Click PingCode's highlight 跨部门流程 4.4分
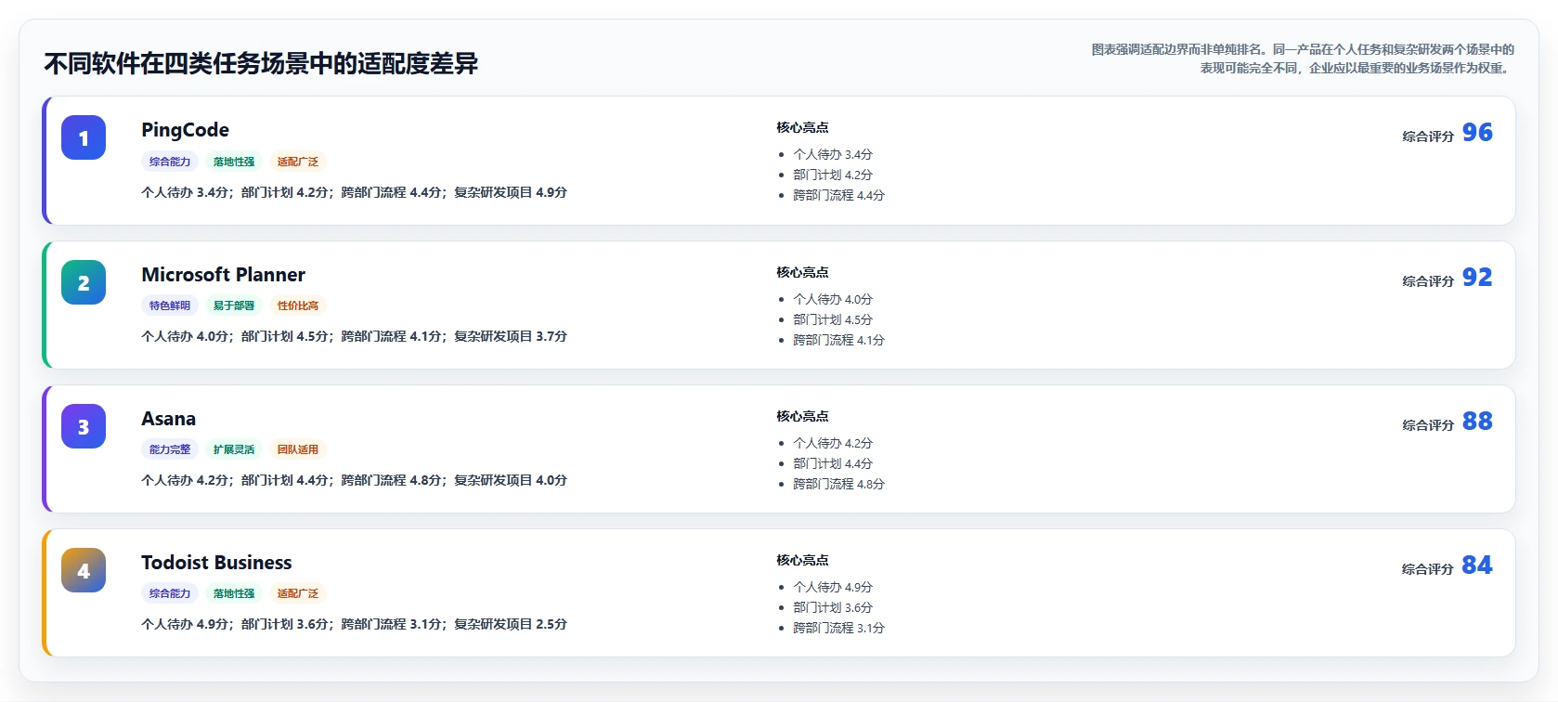Image resolution: width=1558 pixels, height=702 pixels. (x=838, y=195)
